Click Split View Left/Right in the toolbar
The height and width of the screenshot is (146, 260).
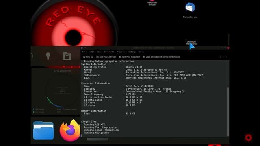pyautogui.click(x=106, y=57)
